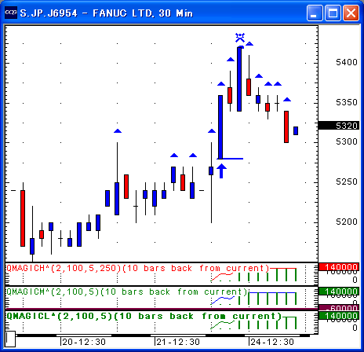Select the current price label 5320

click(338, 126)
